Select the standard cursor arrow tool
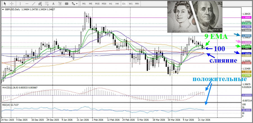The image size is (253, 123). 5,3
